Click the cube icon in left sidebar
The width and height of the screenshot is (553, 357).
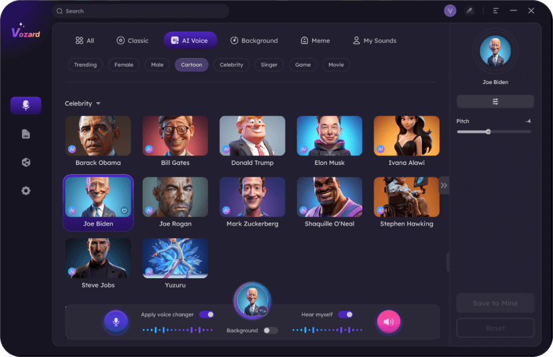click(25, 162)
